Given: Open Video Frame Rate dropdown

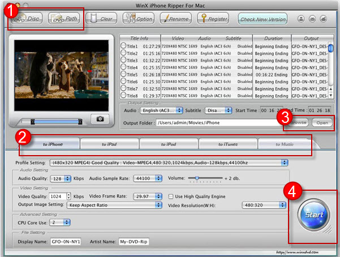Looking at the screenshot, I should 148,196.
